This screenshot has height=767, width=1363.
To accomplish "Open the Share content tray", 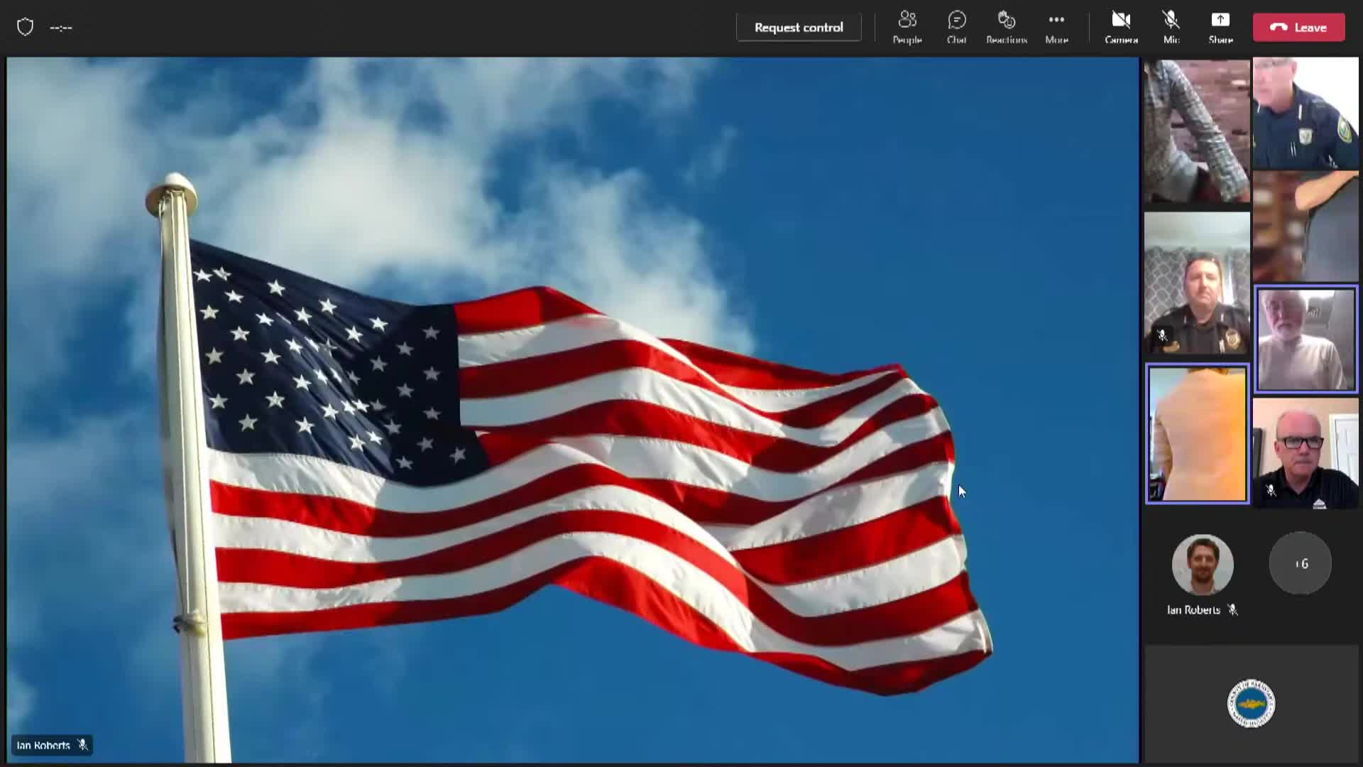I will [x=1220, y=27].
